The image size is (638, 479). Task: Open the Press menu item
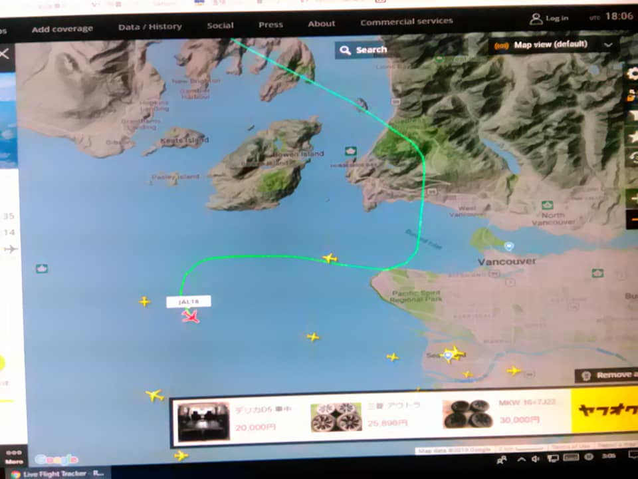point(270,25)
